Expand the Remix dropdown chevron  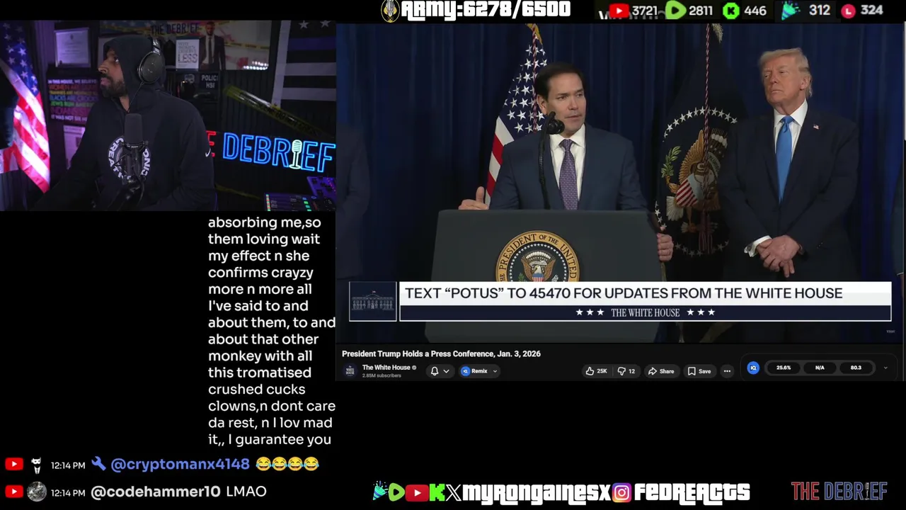pyautogui.click(x=495, y=371)
